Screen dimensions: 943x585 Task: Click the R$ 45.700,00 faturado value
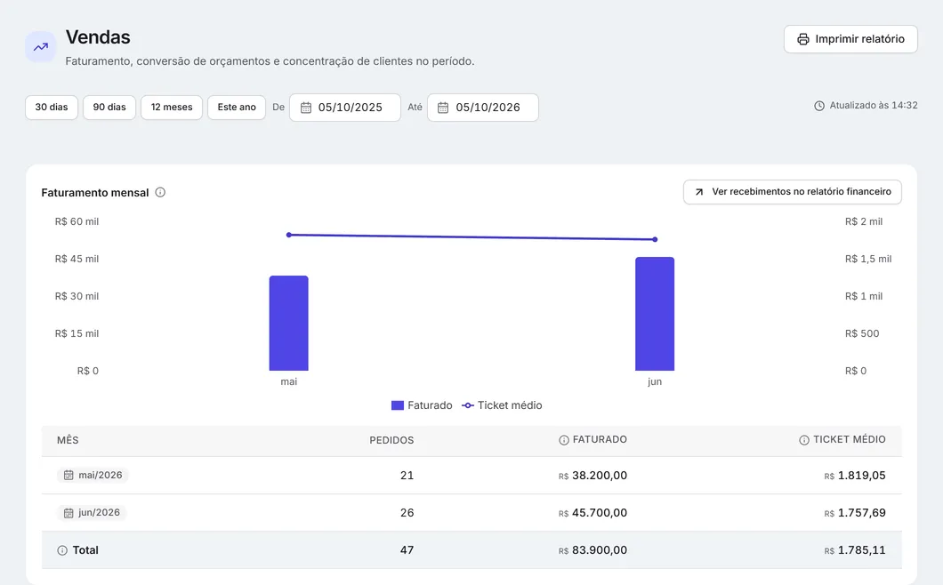pyautogui.click(x=592, y=513)
